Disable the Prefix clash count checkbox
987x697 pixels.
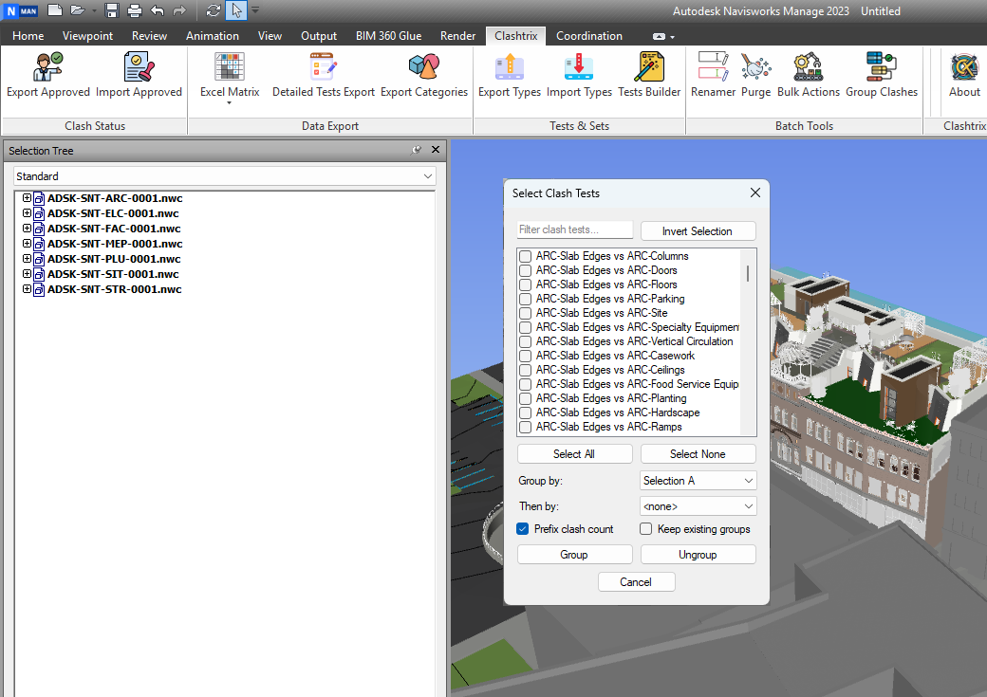tap(523, 529)
